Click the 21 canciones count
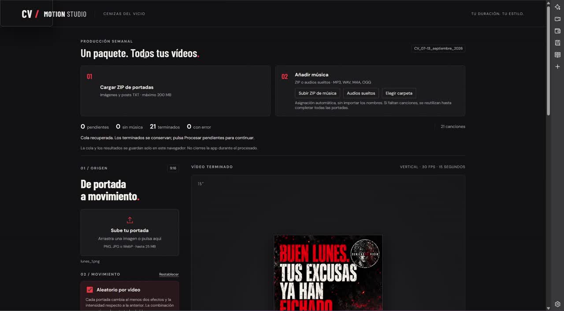 [453, 126]
